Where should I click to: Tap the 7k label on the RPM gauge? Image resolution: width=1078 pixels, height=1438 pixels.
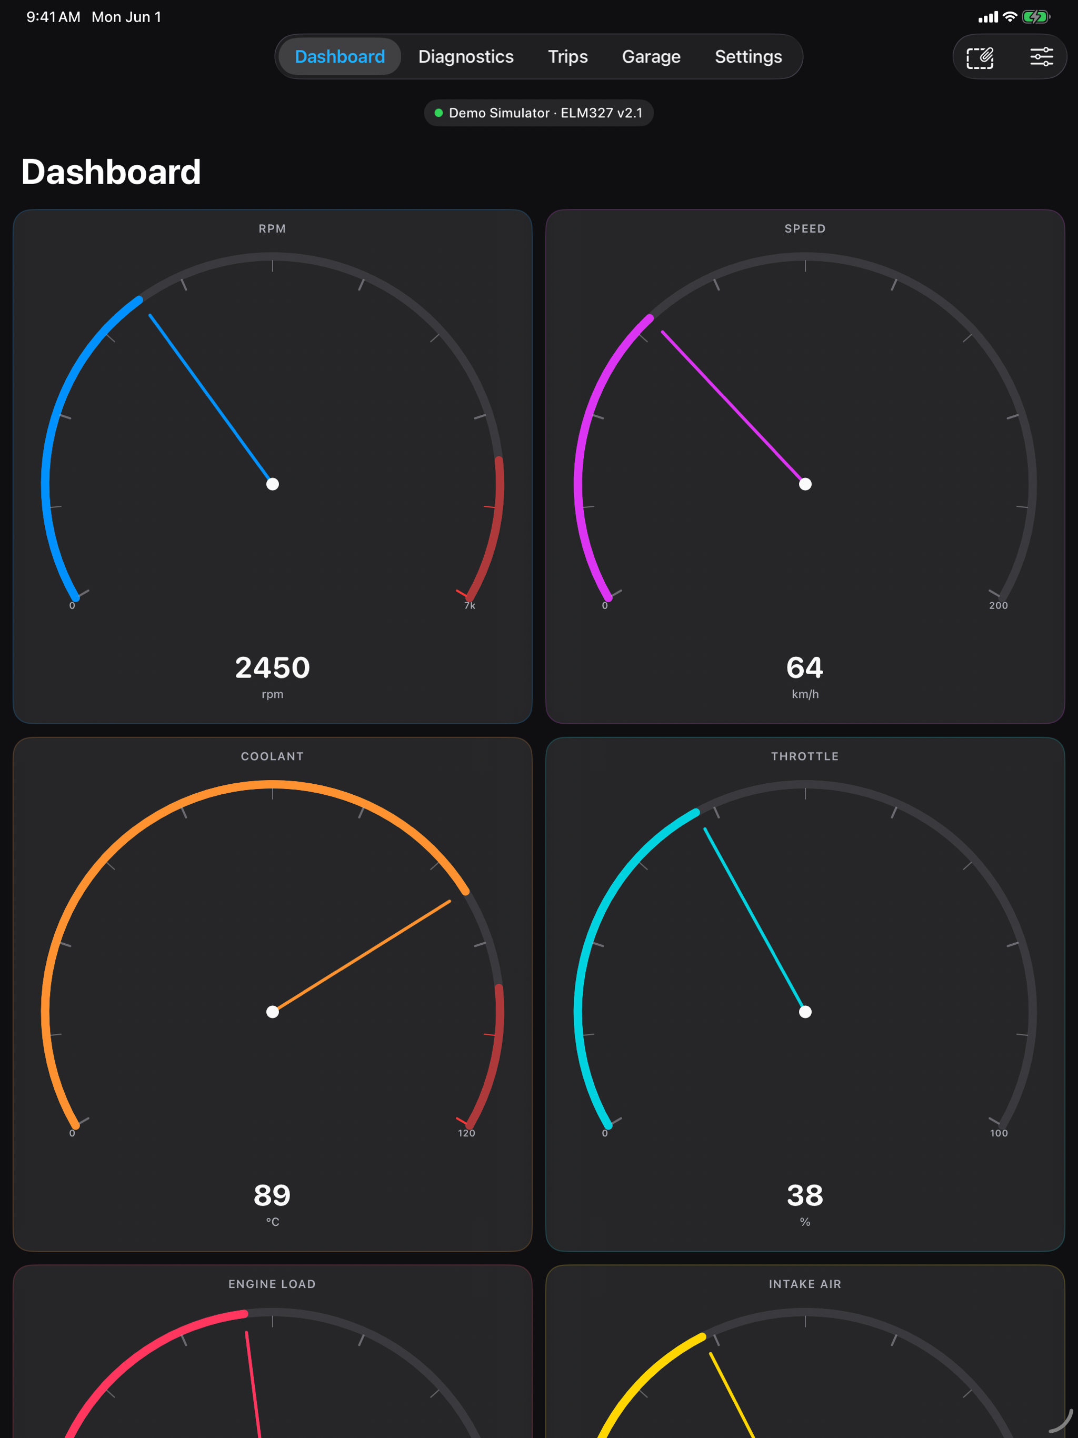coord(470,605)
